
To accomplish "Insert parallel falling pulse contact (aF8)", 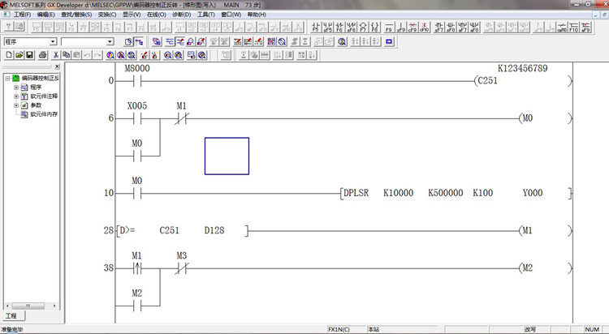I will tap(475, 27).
